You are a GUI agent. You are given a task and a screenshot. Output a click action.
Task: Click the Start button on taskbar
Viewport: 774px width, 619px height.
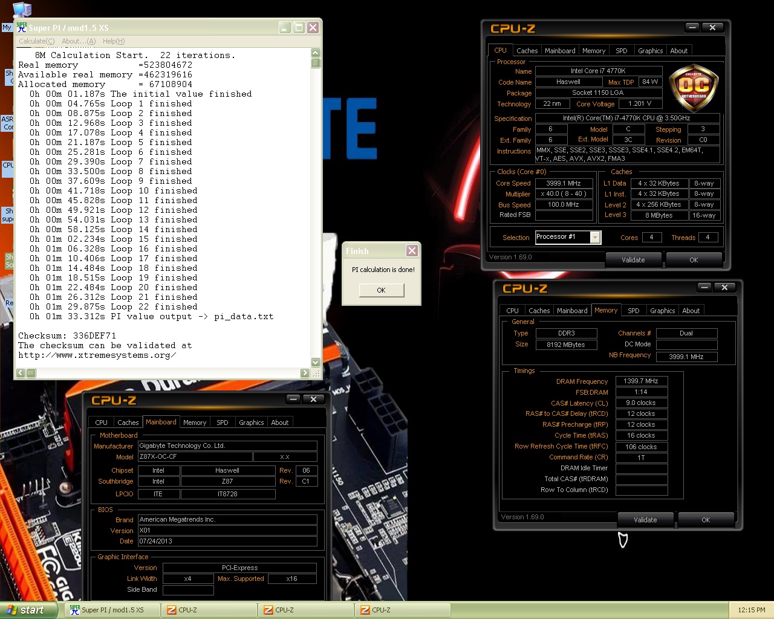coord(27,610)
